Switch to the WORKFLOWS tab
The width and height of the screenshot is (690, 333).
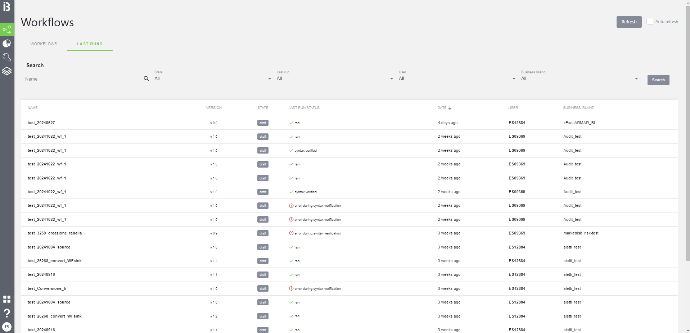[44, 44]
